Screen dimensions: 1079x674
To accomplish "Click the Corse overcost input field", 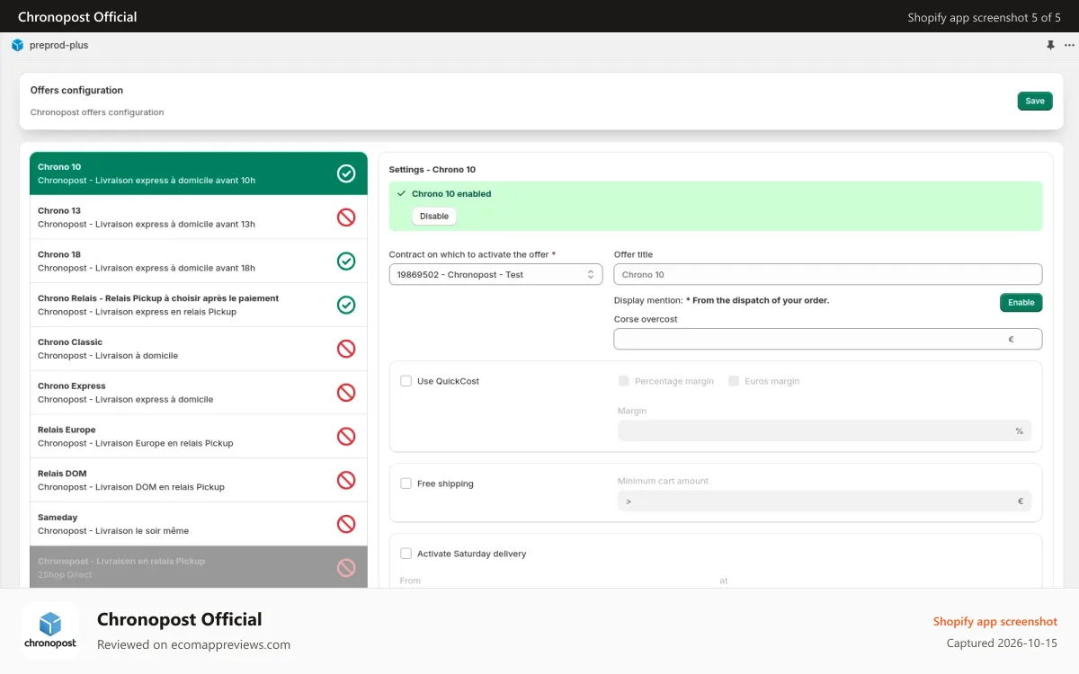I will [828, 339].
